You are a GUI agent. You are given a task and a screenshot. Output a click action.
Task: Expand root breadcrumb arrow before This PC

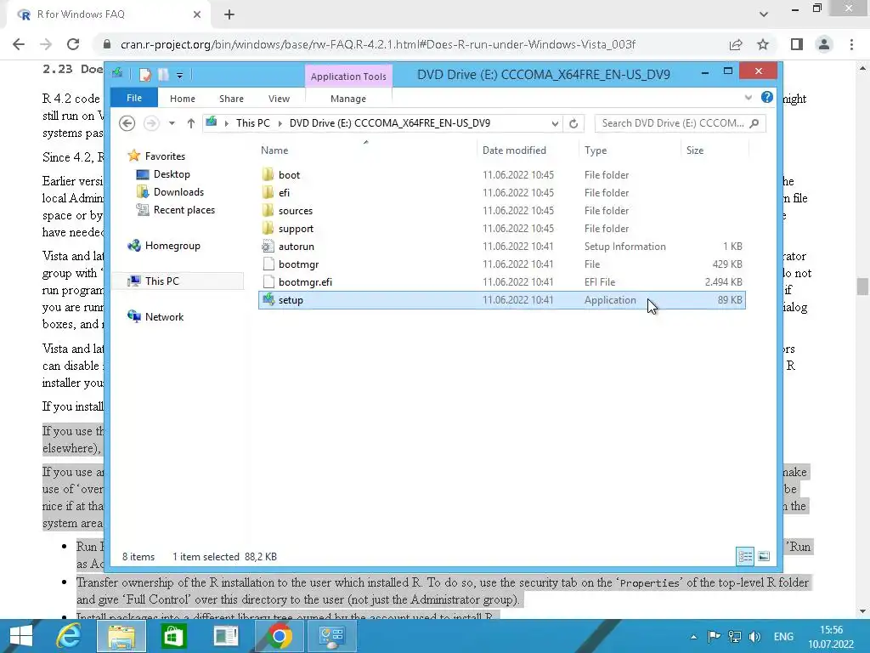click(x=226, y=123)
